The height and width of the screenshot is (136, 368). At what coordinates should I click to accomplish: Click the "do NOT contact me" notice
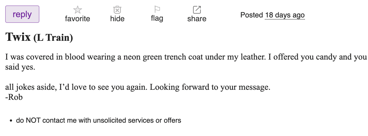[x=98, y=120]
